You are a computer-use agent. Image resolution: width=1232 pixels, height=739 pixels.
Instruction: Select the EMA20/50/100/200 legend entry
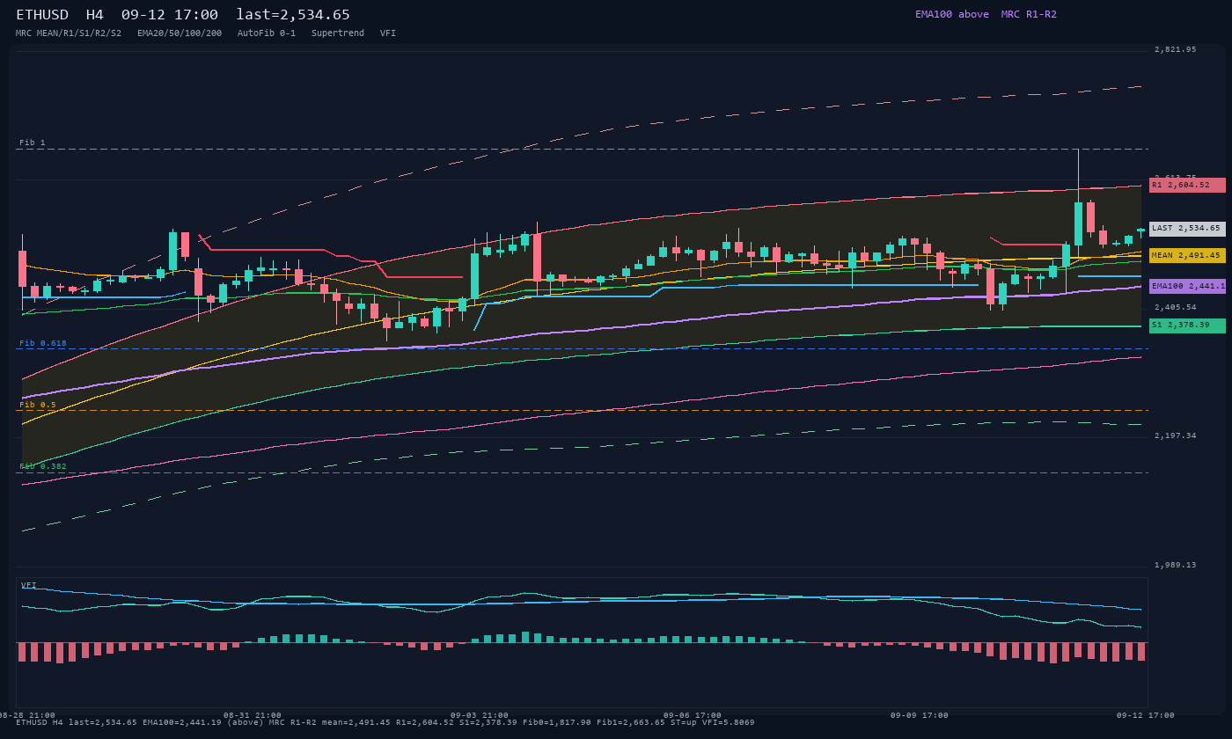[180, 33]
